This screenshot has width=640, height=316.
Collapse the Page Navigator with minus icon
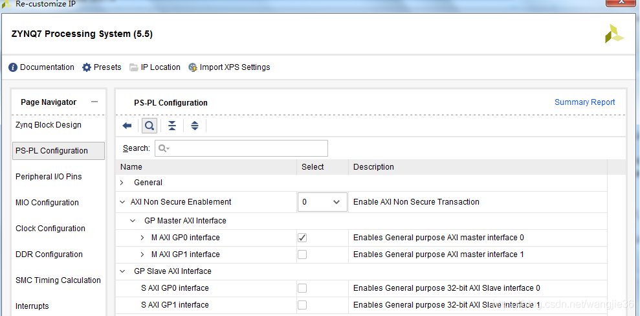[94, 102]
